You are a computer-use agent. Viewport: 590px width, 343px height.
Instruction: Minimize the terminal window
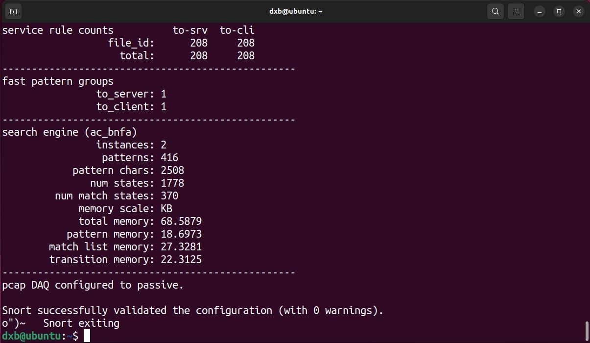[x=539, y=11]
